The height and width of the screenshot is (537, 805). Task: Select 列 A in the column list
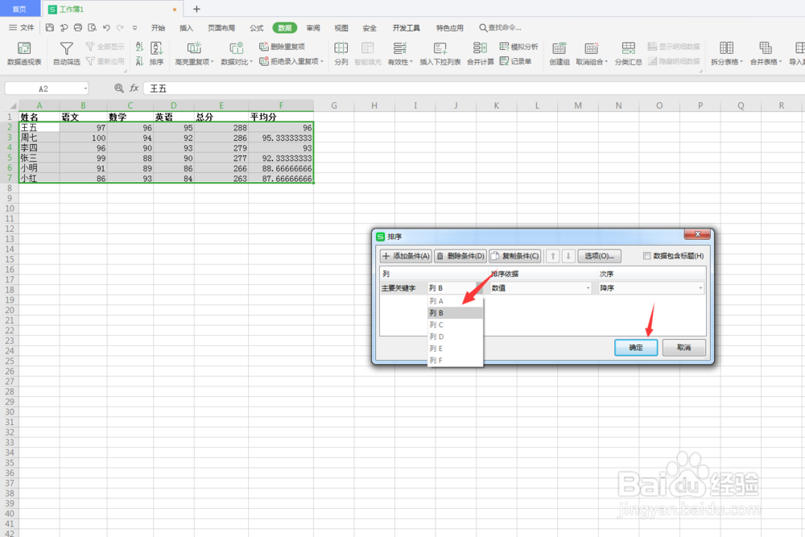pos(456,301)
